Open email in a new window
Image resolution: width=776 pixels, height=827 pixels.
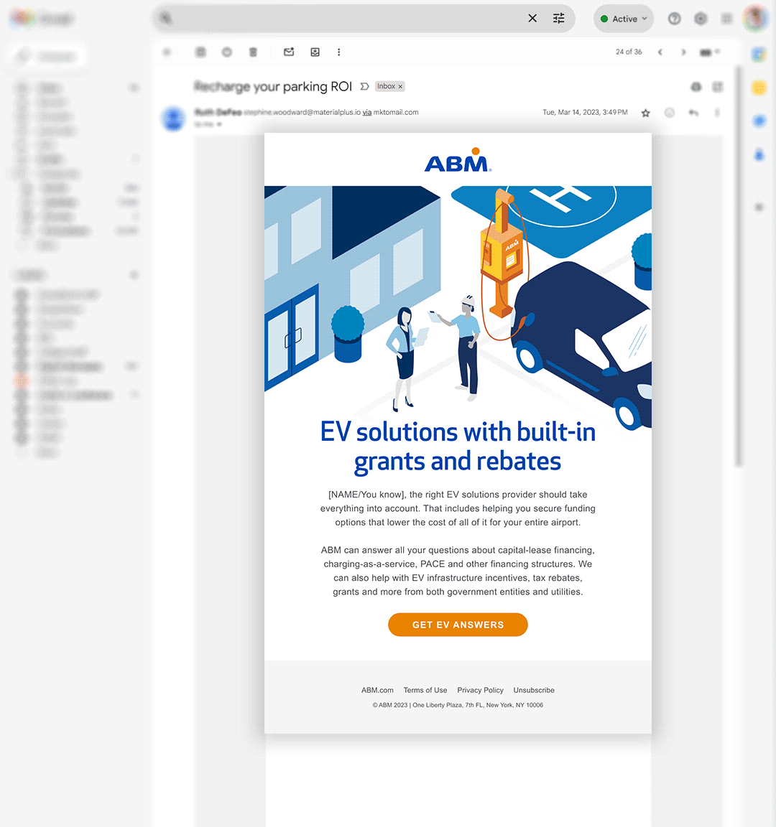(x=718, y=86)
